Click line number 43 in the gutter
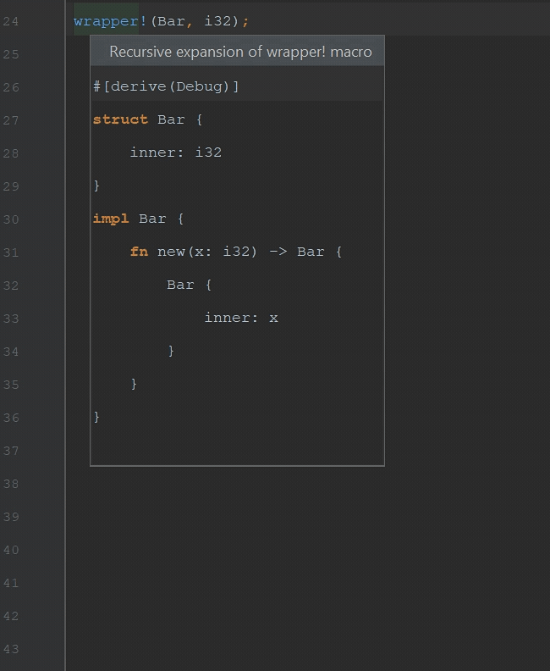 pos(11,649)
